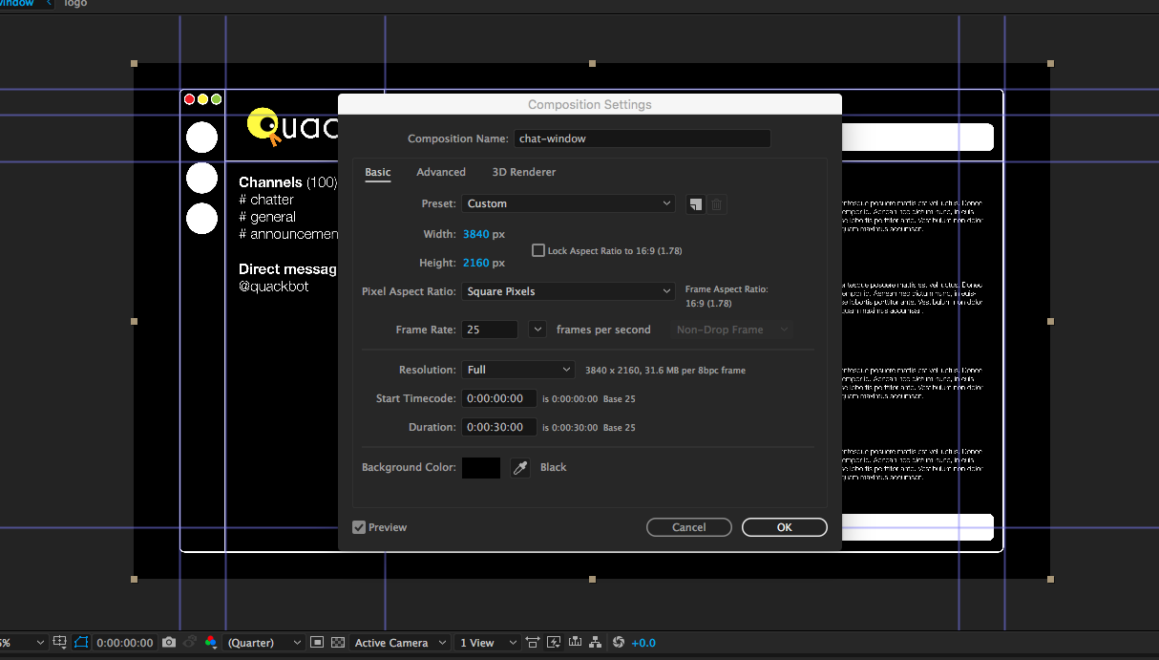This screenshot has width=1159, height=660.
Task: Switch to the Advanced tab
Action: (441, 172)
